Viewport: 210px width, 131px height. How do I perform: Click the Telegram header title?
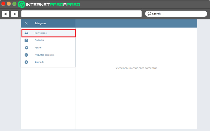coord(40,23)
